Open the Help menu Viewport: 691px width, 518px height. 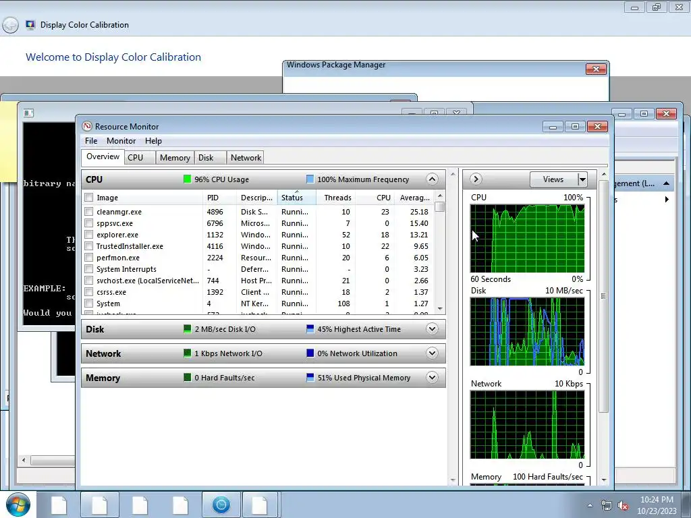153,141
